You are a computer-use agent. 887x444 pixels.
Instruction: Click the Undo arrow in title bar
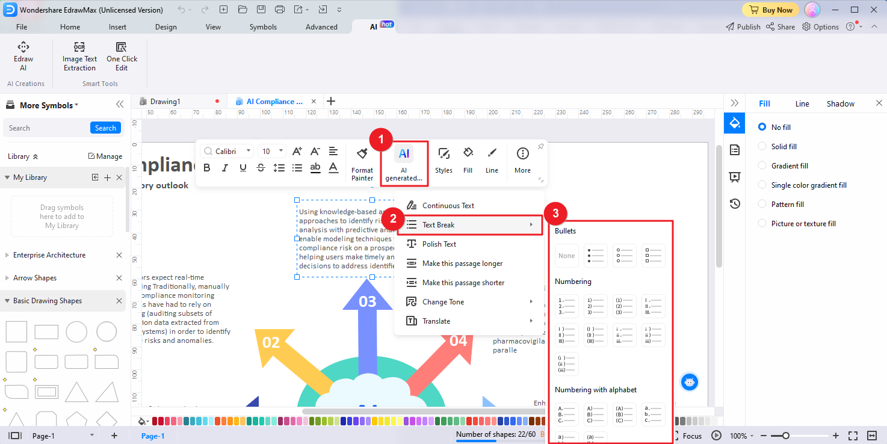[x=182, y=10]
